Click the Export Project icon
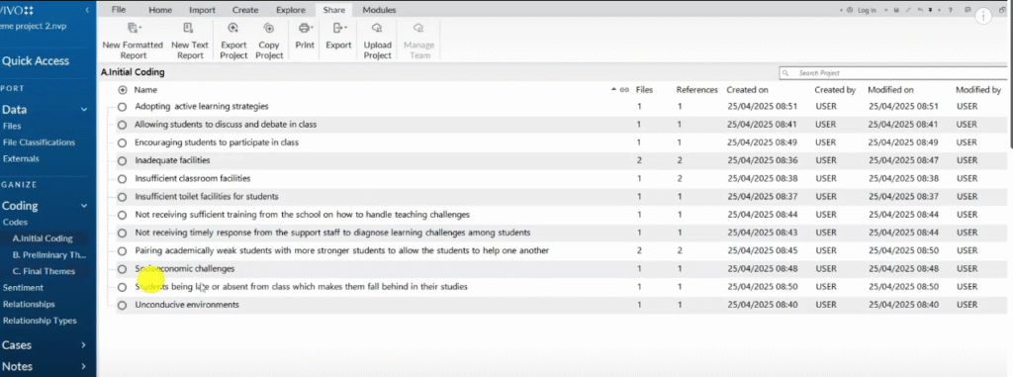 233,28
